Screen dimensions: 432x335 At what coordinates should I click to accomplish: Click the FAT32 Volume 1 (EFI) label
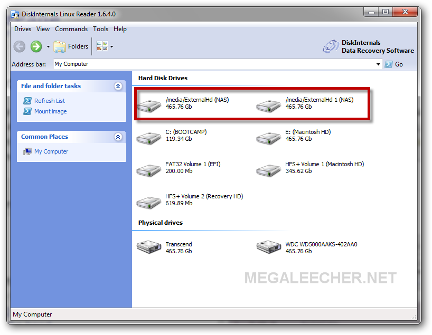point(193,164)
